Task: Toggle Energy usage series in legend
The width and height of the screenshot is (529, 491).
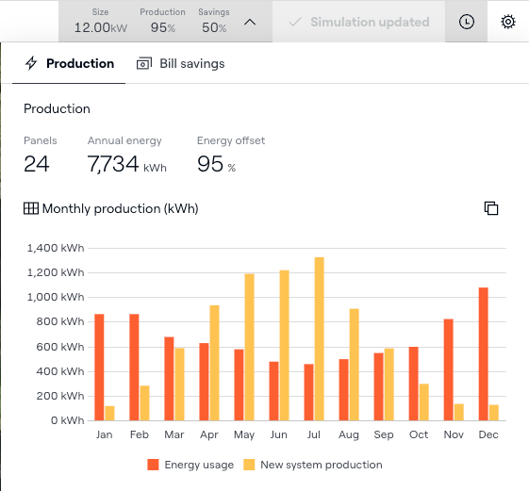Action: (190, 465)
